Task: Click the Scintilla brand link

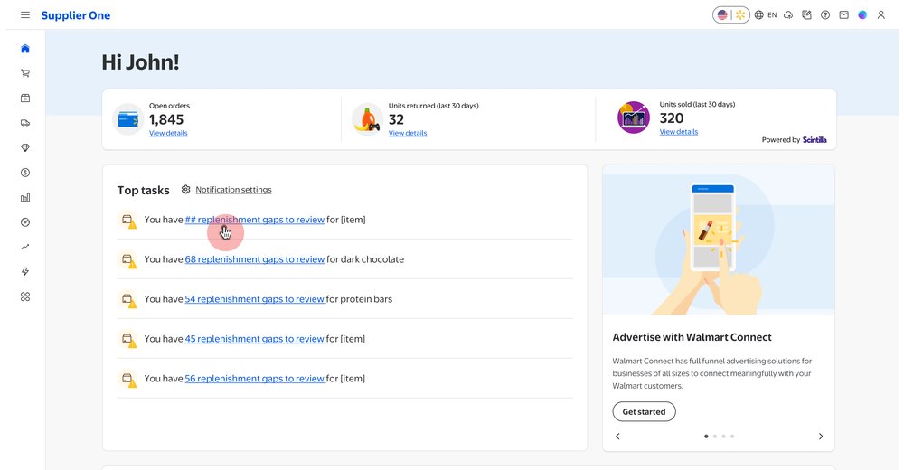Action: (x=815, y=139)
